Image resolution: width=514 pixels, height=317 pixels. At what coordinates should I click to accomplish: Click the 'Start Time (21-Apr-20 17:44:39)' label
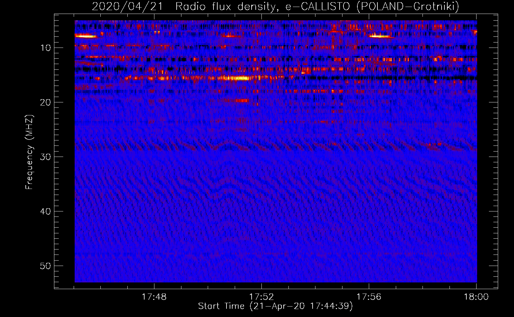(275, 306)
